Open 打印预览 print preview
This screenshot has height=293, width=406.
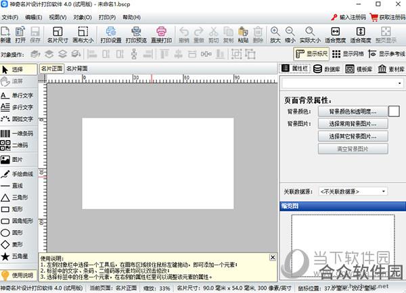[136, 35]
